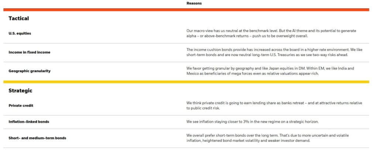Click the prefer short-term bonds reason paragraph
This screenshot has width=378, height=150.
point(271,138)
